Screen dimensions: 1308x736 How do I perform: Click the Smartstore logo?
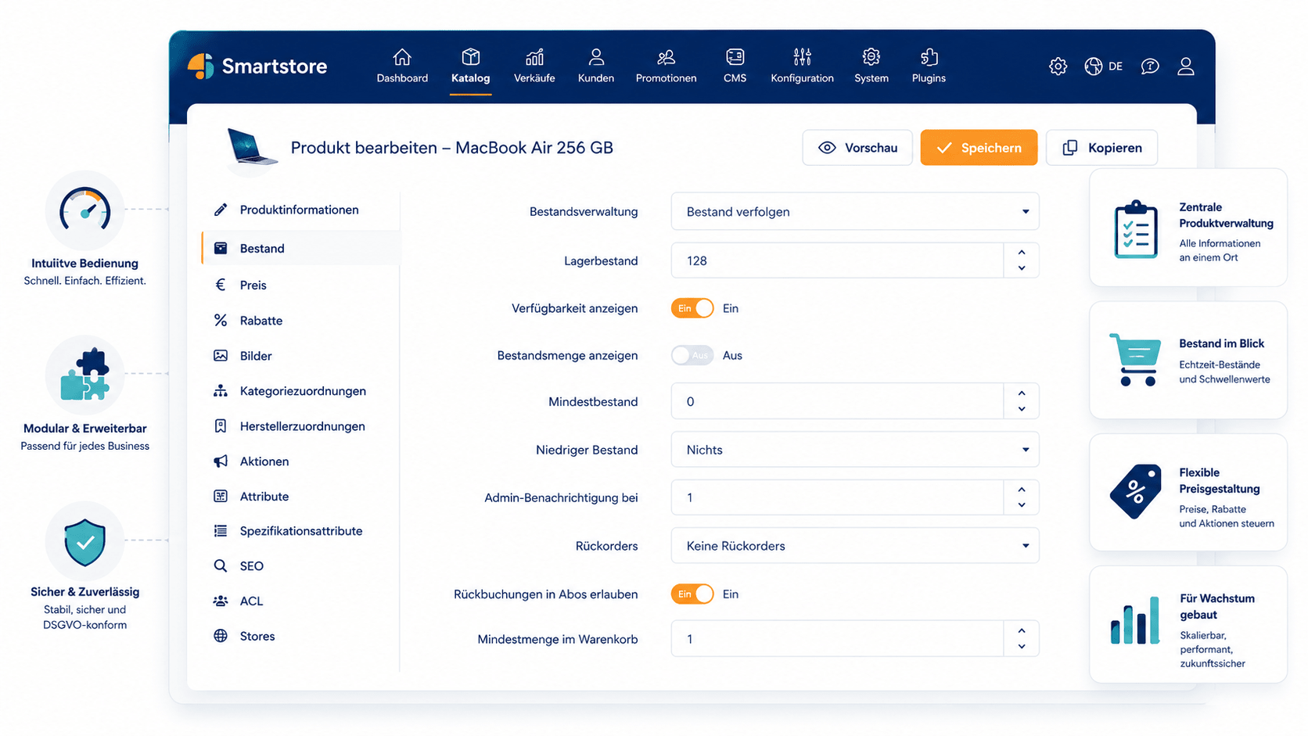[257, 66]
